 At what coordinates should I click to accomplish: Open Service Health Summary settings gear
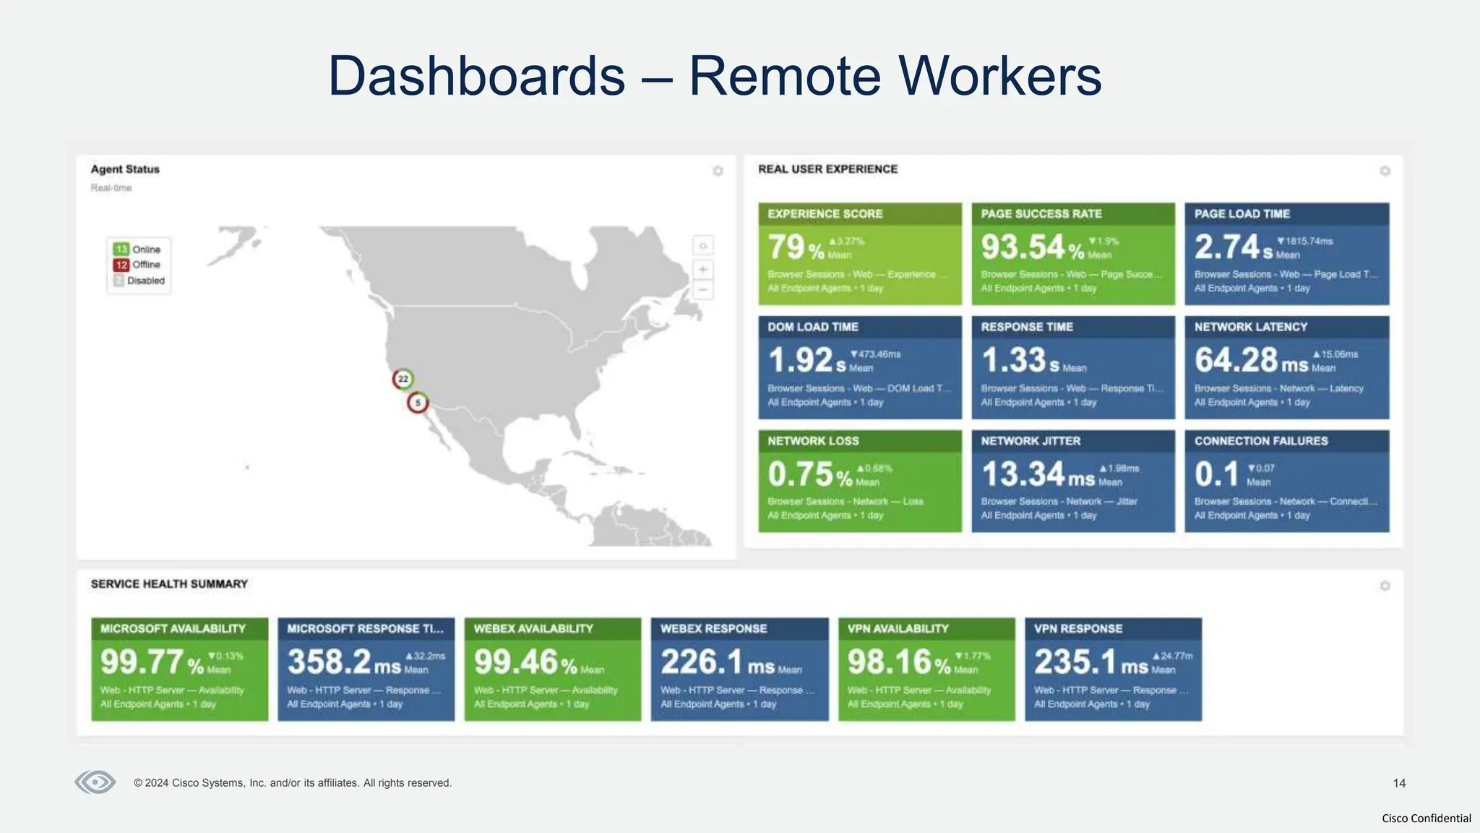(1385, 586)
